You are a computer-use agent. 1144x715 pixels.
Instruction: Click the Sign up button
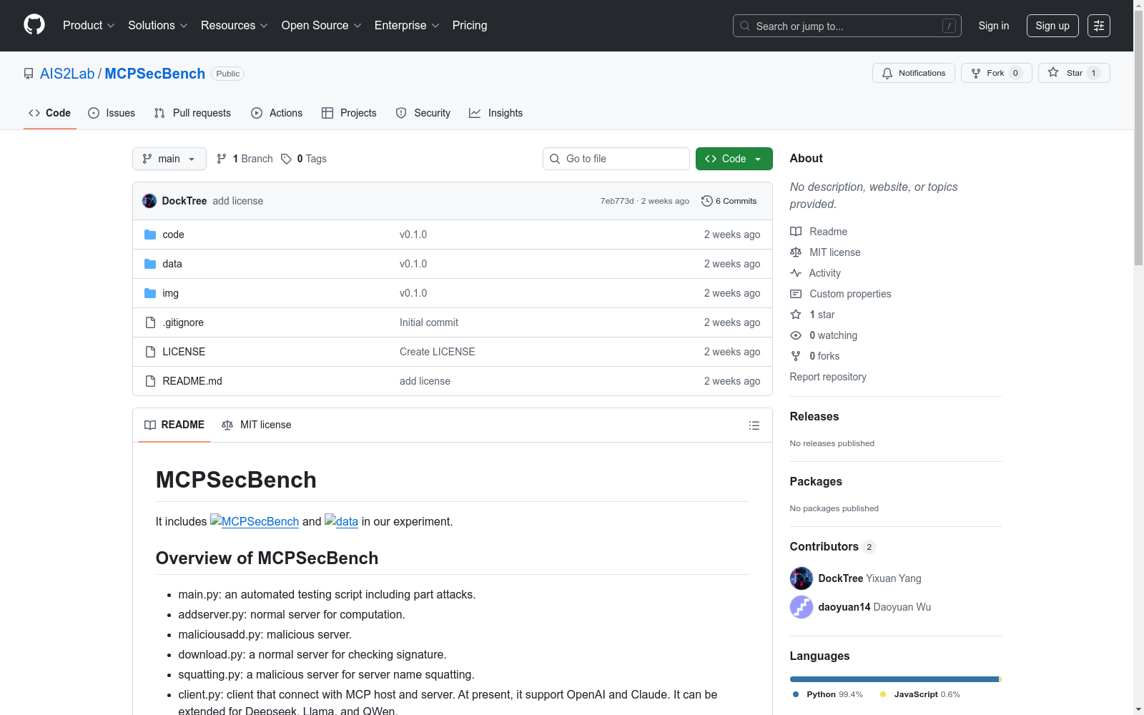coord(1052,26)
